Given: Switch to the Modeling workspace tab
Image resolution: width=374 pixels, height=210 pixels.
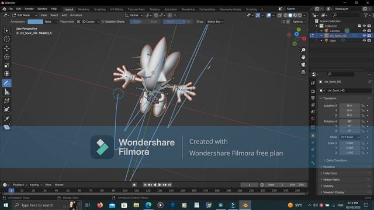Looking at the screenshot, I should (84, 9).
